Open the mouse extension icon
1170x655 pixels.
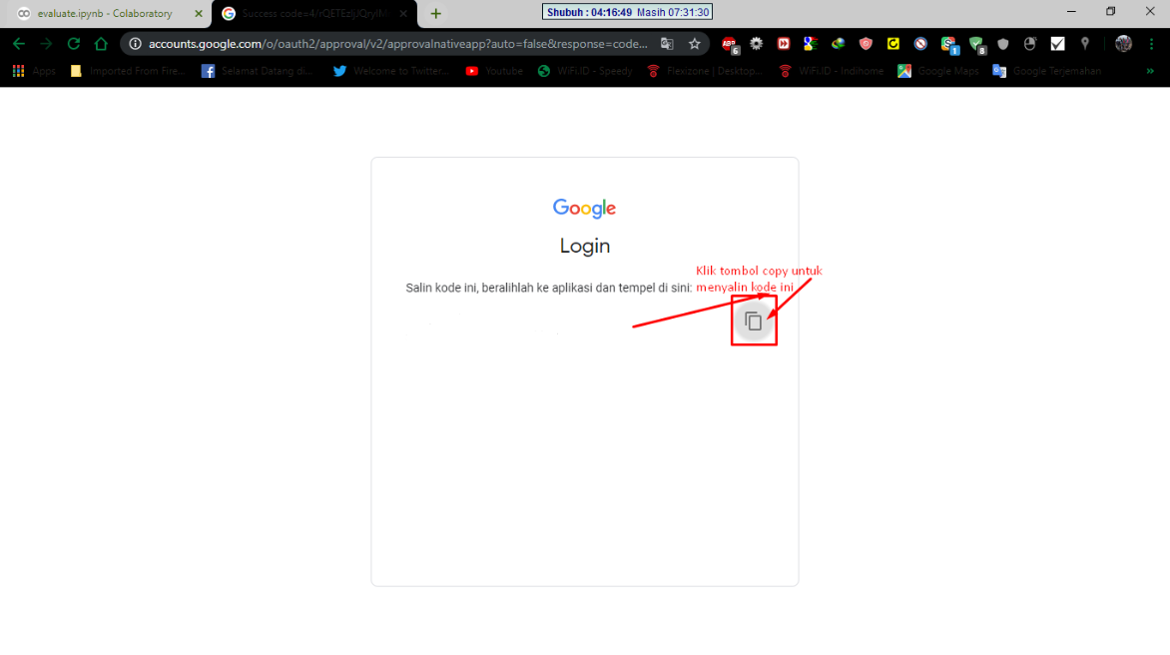point(1029,44)
